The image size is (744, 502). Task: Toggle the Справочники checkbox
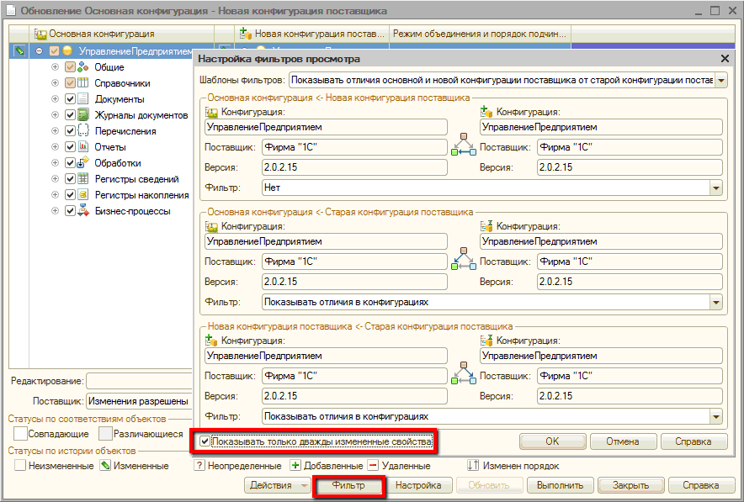click(70, 83)
